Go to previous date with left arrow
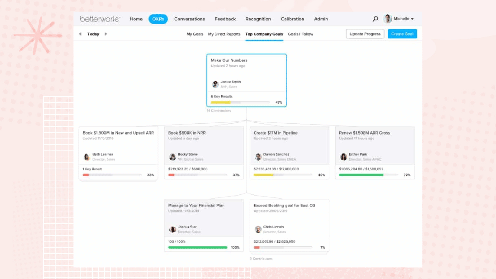 point(80,34)
